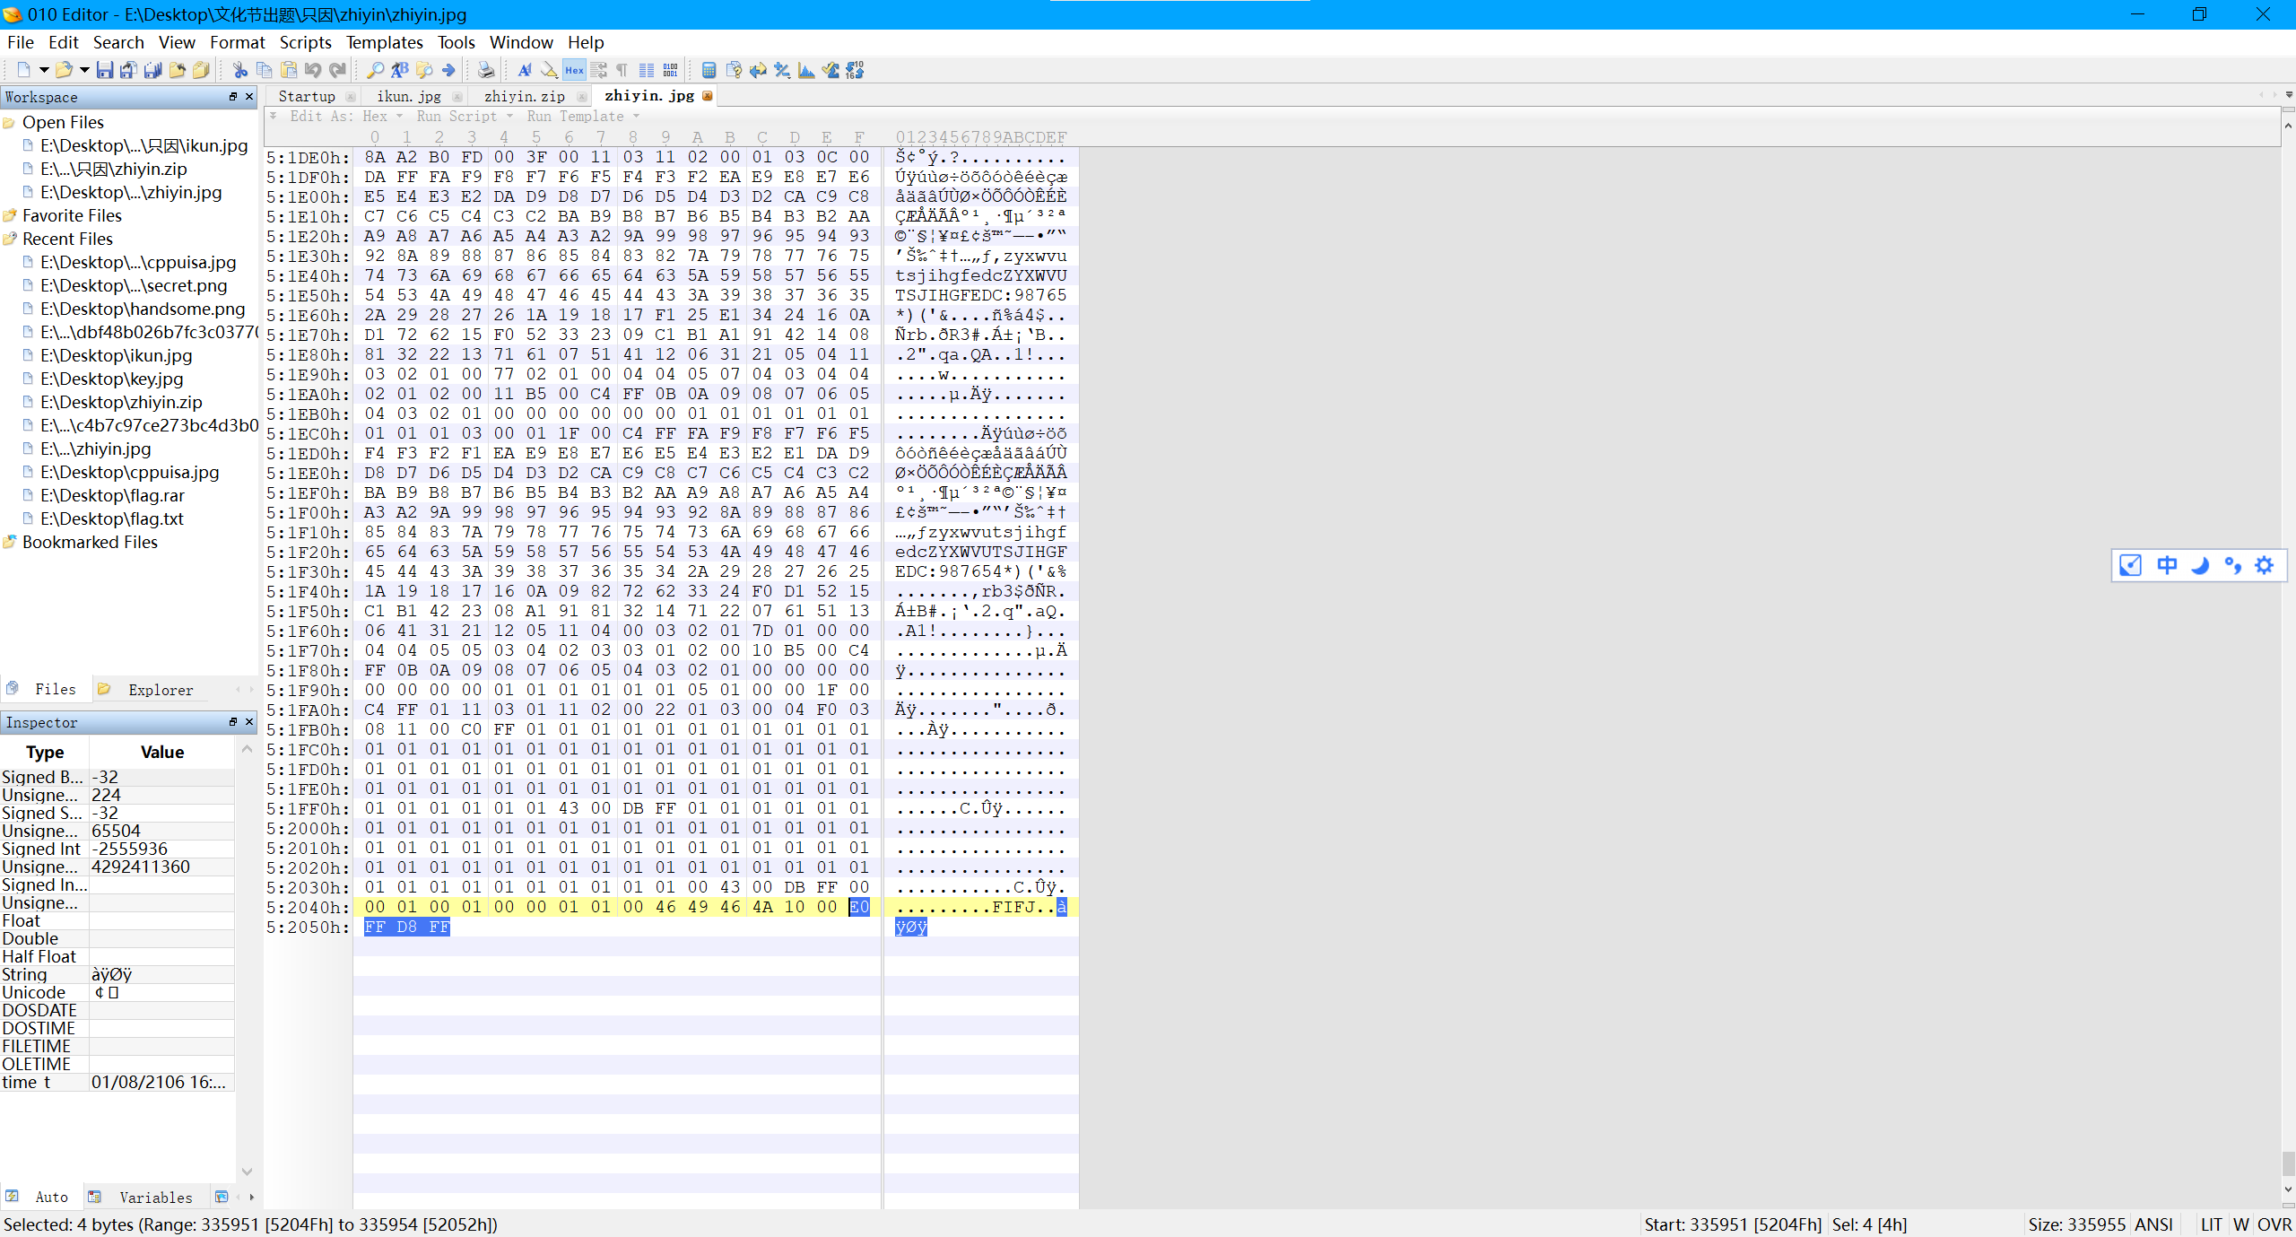
Task: Open the Calculator tool icon
Action: point(709,70)
